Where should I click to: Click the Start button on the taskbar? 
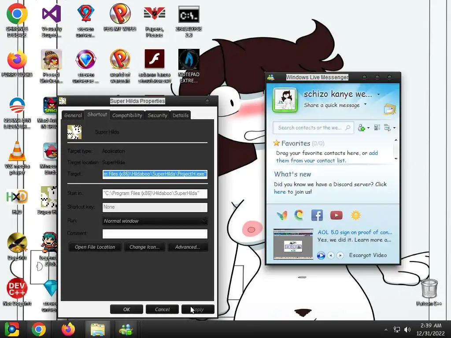coord(12,329)
